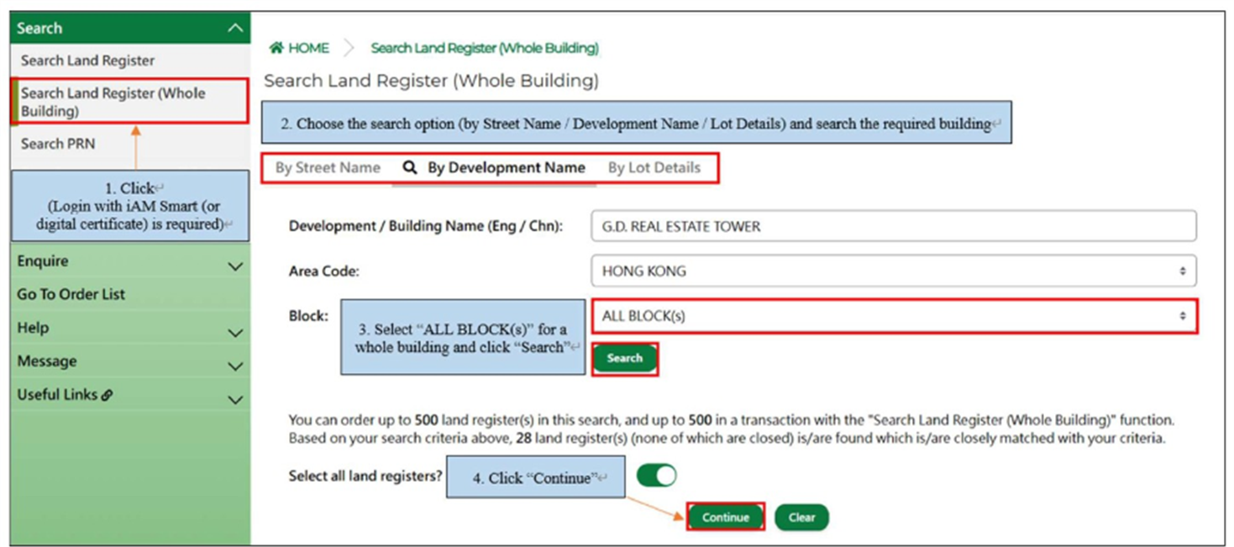The image size is (1234, 547).
Task: Click the Continue button
Action: click(x=725, y=517)
